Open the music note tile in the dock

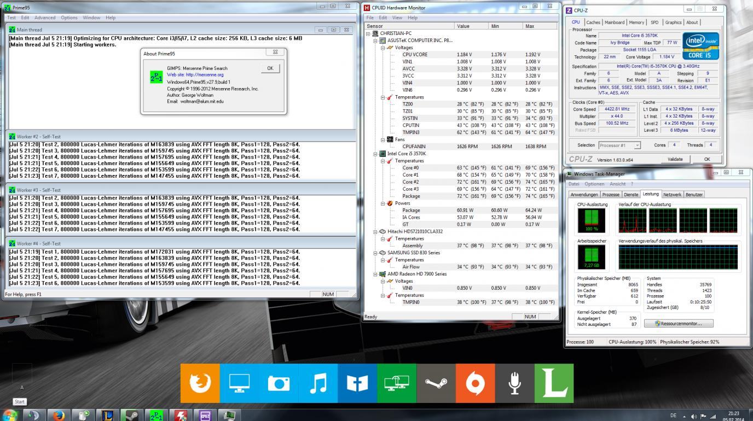318,383
